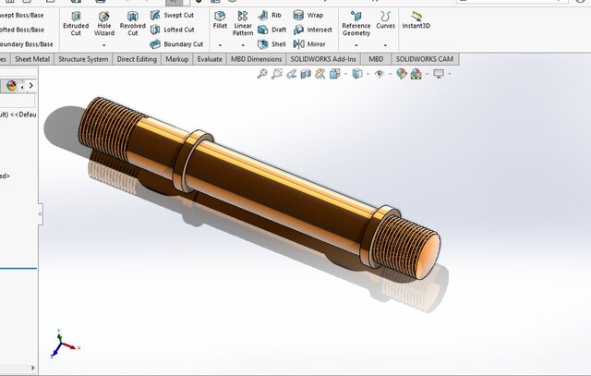
Task: Open SOLIDWORKS CAM tab
Action: (425, 59)
